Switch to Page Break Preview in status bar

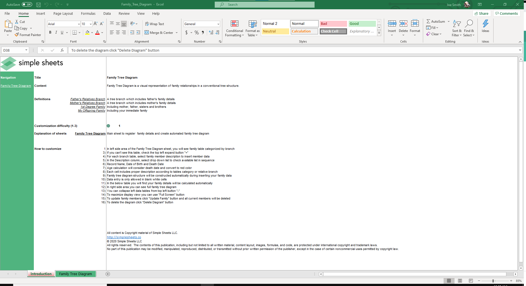(471, 281)
